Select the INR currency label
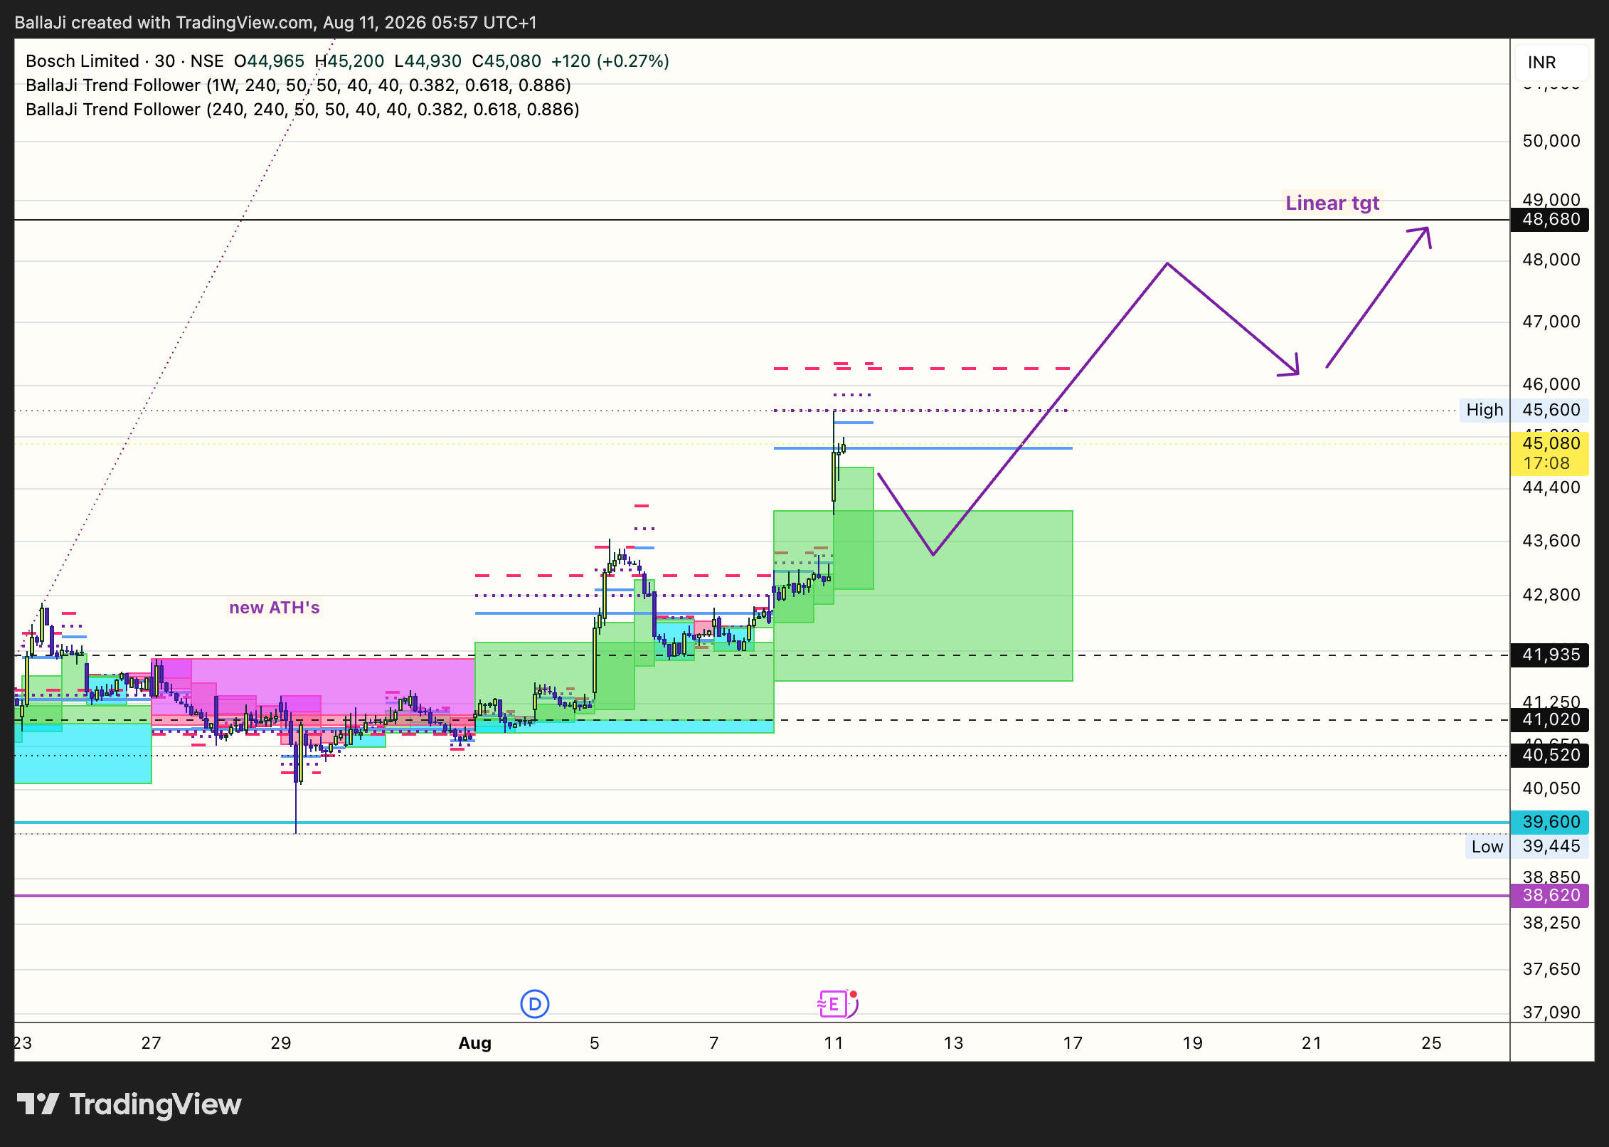 pyautogui.click(x=1551, y=63)
